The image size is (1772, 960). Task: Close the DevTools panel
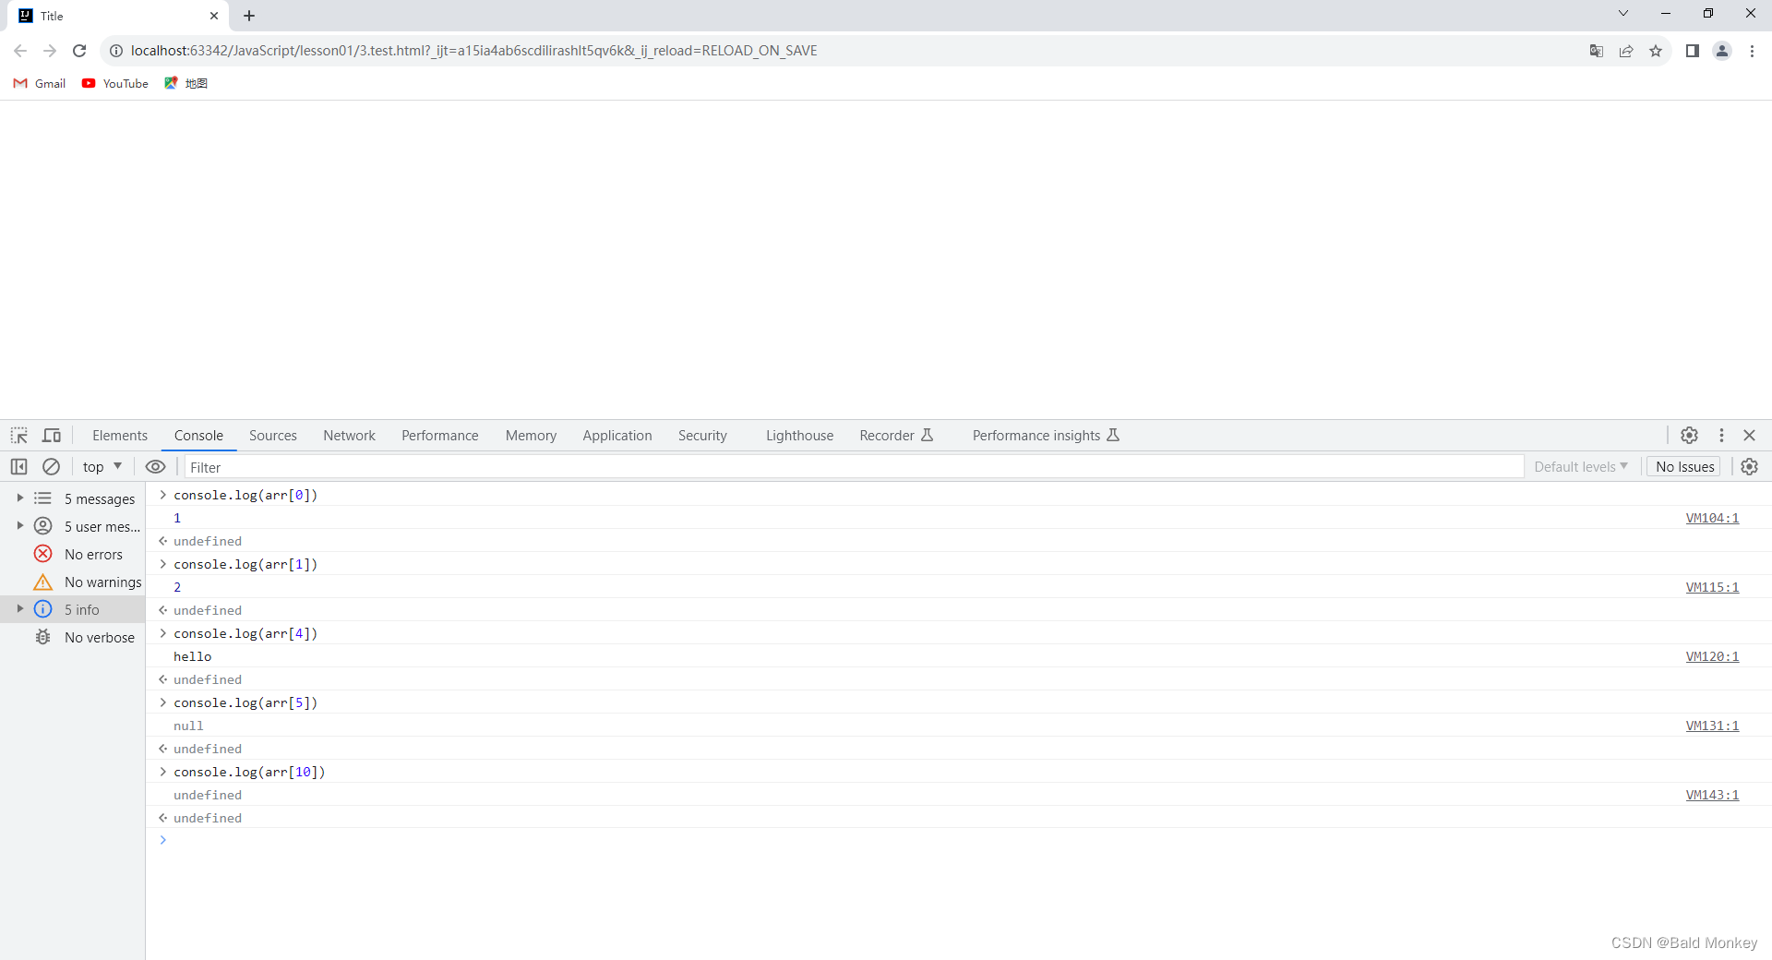(x=1749, y=436)
